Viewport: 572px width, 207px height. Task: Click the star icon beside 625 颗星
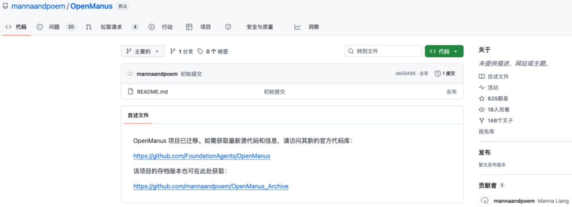pyautogui.click(x=481, y=99)
